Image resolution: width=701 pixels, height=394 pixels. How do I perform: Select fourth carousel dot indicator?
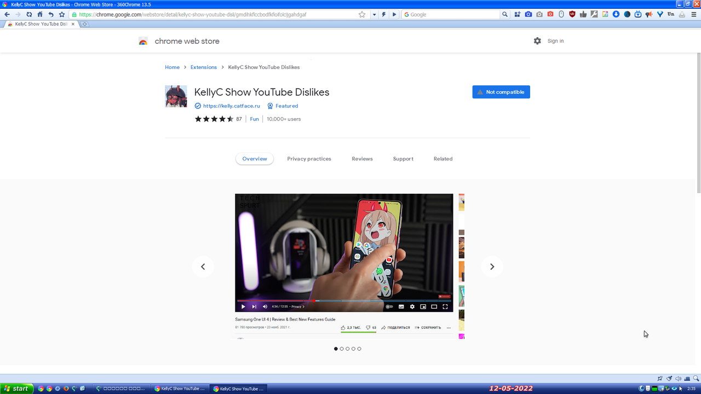tap(353, 349)
